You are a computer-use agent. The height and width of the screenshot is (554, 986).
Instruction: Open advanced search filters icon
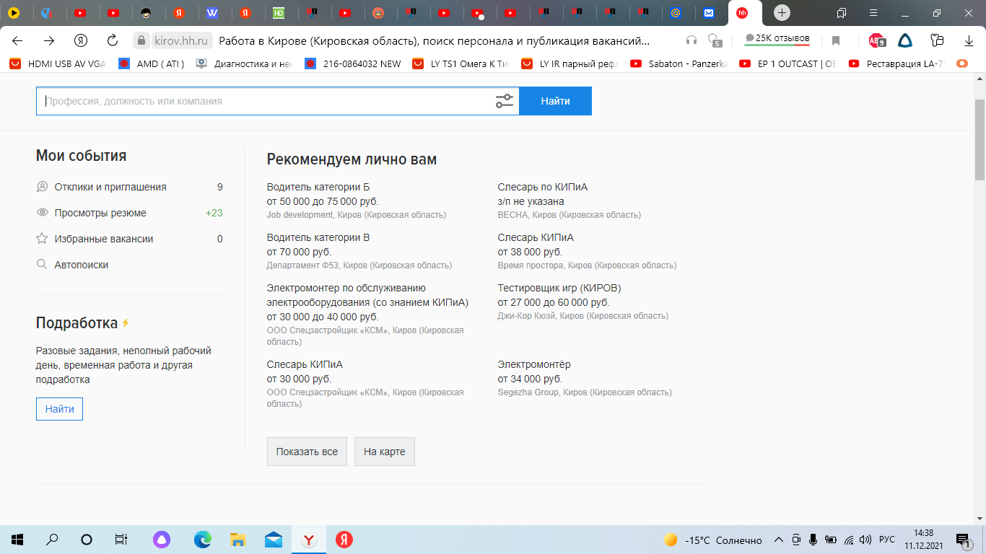(x=504, y=102)
